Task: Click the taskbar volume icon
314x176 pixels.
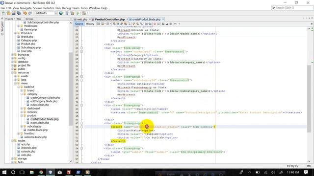Action: 273,172
